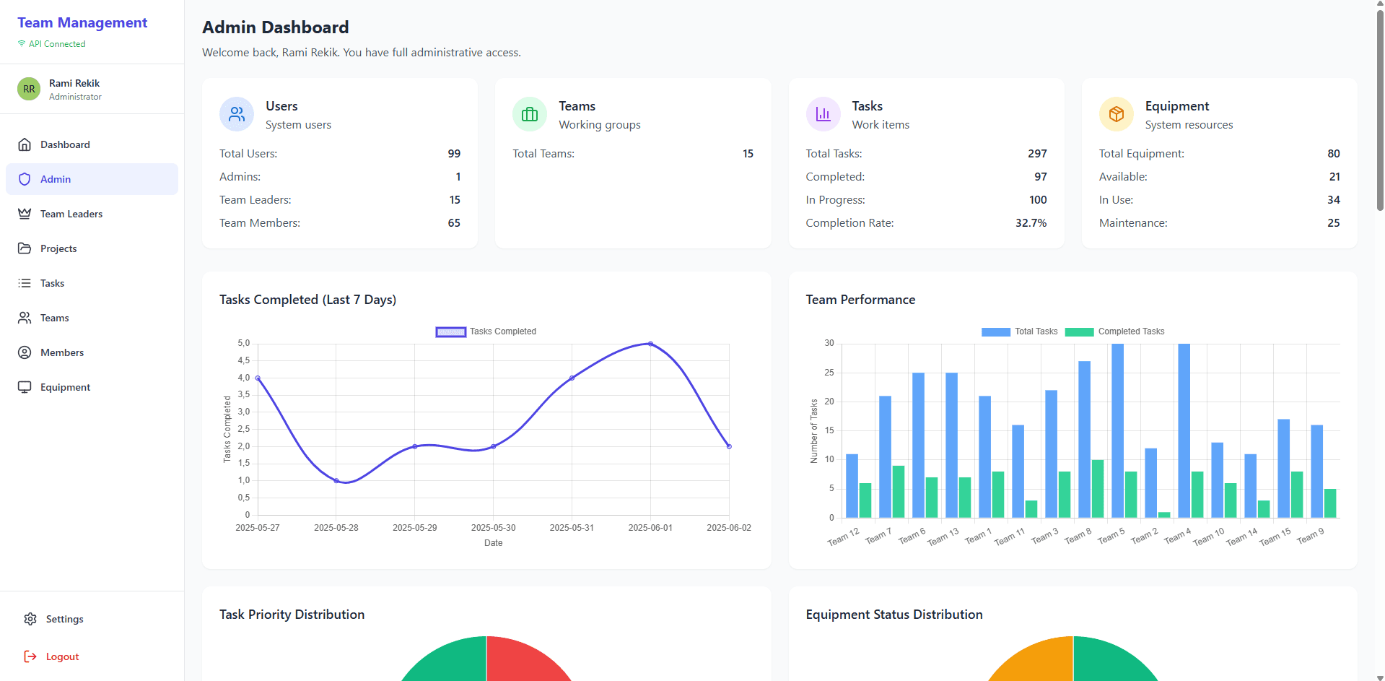The image size is (1385, 681).
Task: Hide Completed Tasks series via legend
Action: pos(1114,331)
